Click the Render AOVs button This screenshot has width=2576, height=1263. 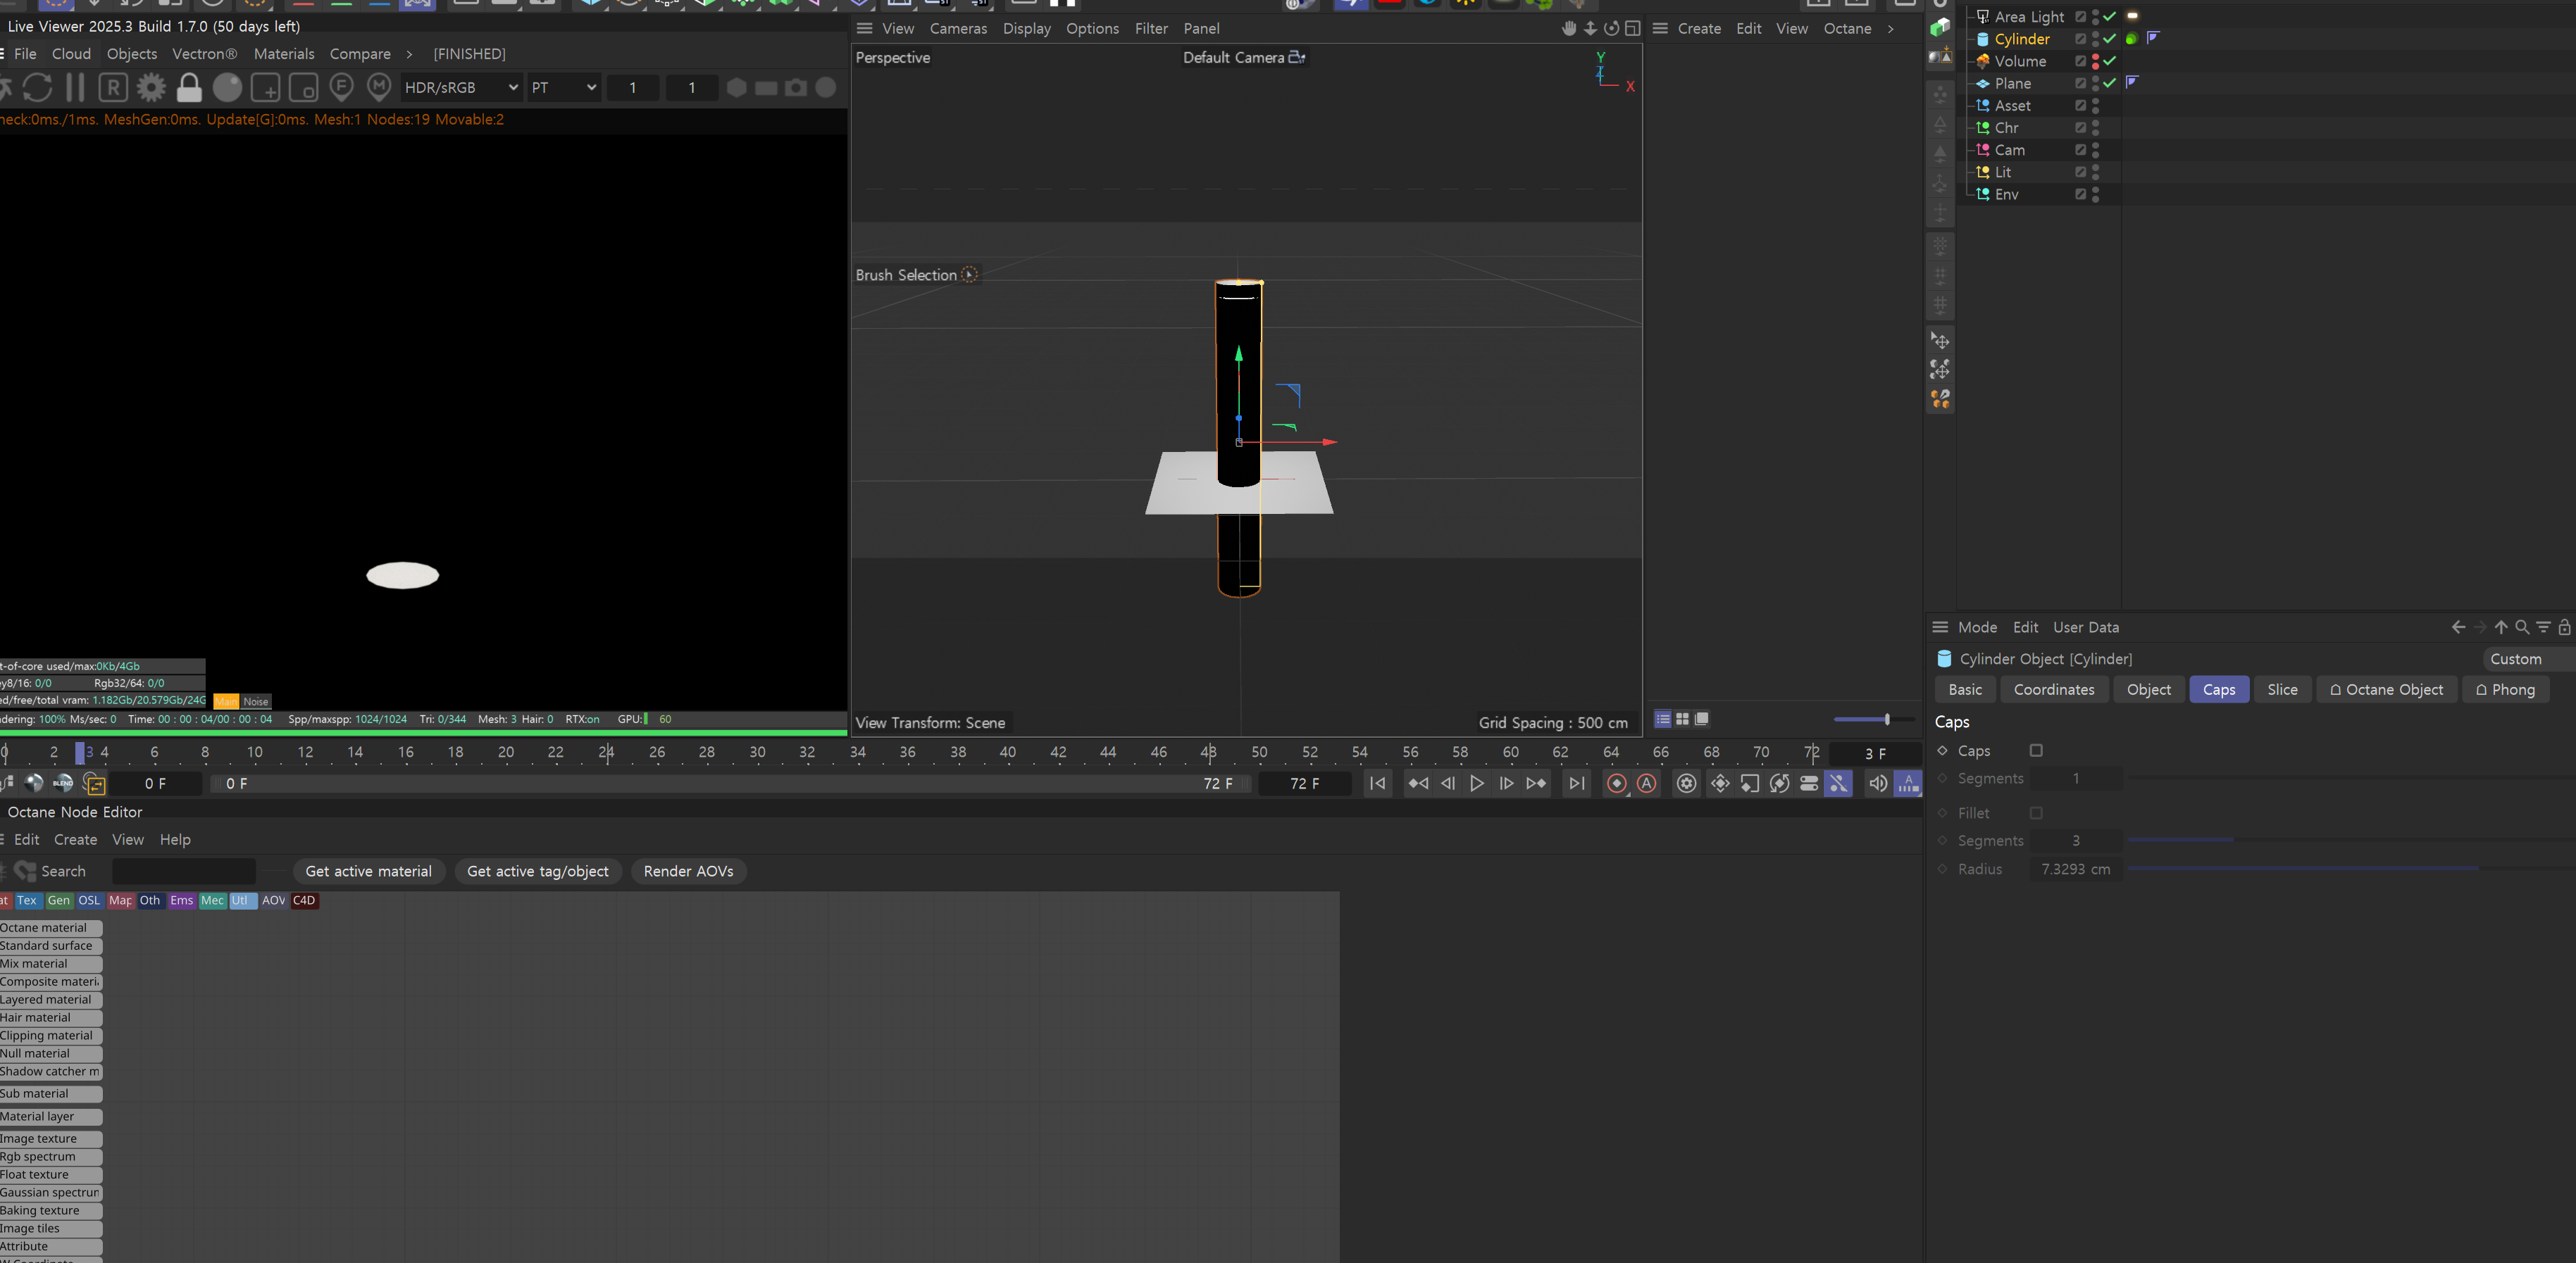(x=688, y=872)
